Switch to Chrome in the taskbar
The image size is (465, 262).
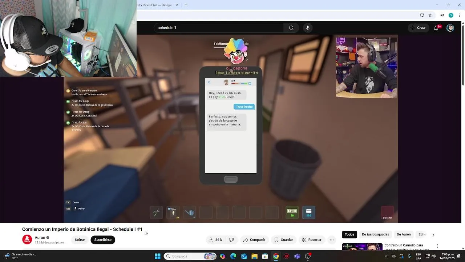point(276,256)
